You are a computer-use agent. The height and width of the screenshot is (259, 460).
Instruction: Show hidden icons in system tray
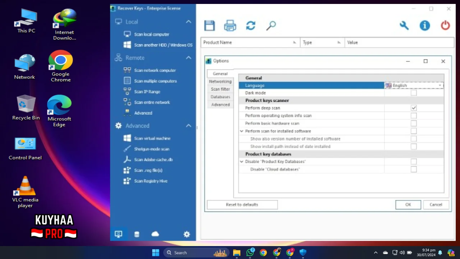coord(376,253)
